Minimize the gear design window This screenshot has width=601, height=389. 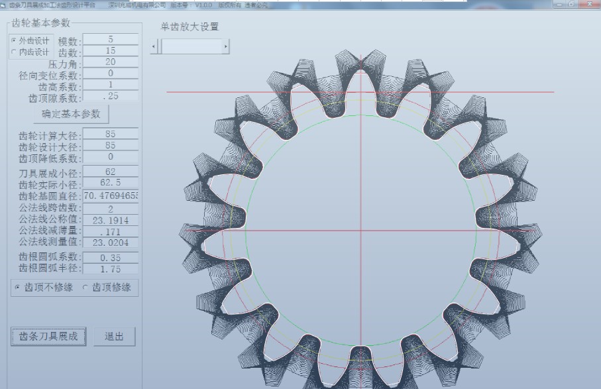[560, 4]
